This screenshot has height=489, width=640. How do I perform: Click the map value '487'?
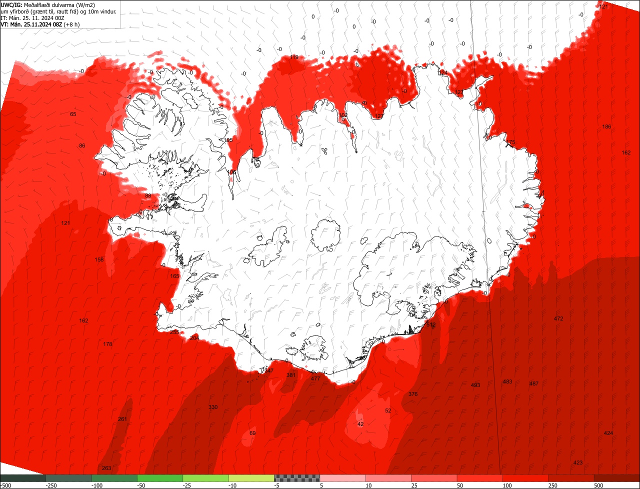(x=534, y=383)
